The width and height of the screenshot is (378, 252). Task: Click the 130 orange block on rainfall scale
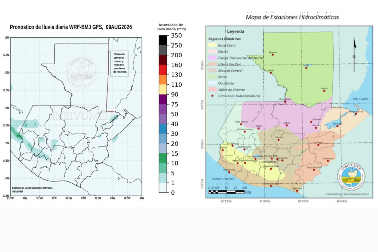(x=163, y=80)
